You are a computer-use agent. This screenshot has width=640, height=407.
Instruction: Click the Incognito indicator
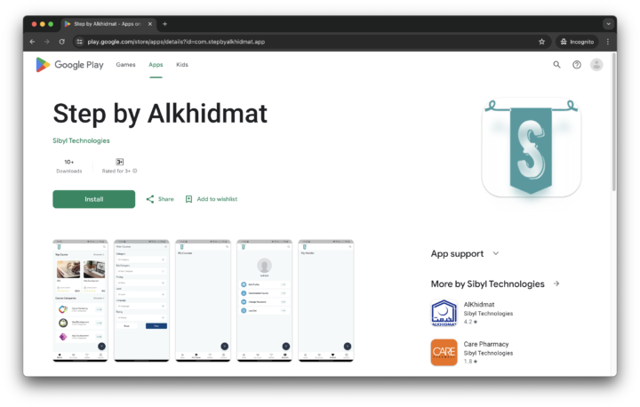tap(577, 42)
